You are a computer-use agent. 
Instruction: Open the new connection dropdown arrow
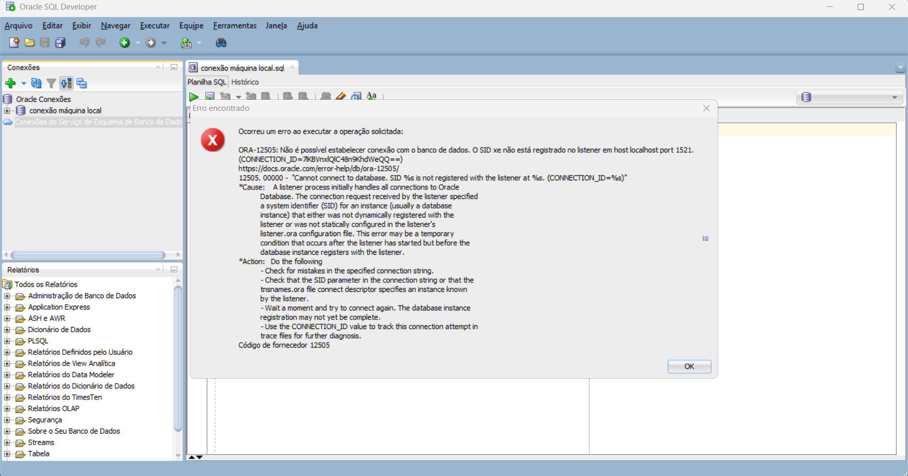click(23, 83)
